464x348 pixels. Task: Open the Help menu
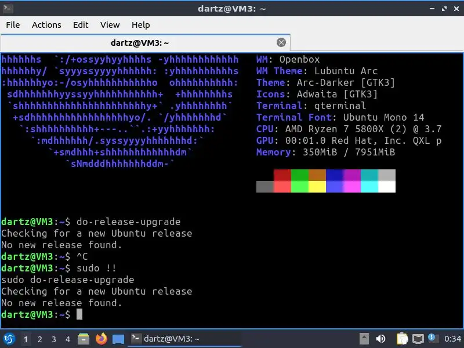pyautogui.click(x=140, y=25)
